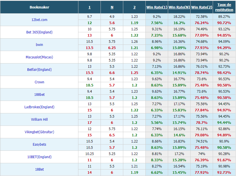
Task: Select Vikingbet win rate 79.08%
Action: pyautogui.click(x=202, y=135)
